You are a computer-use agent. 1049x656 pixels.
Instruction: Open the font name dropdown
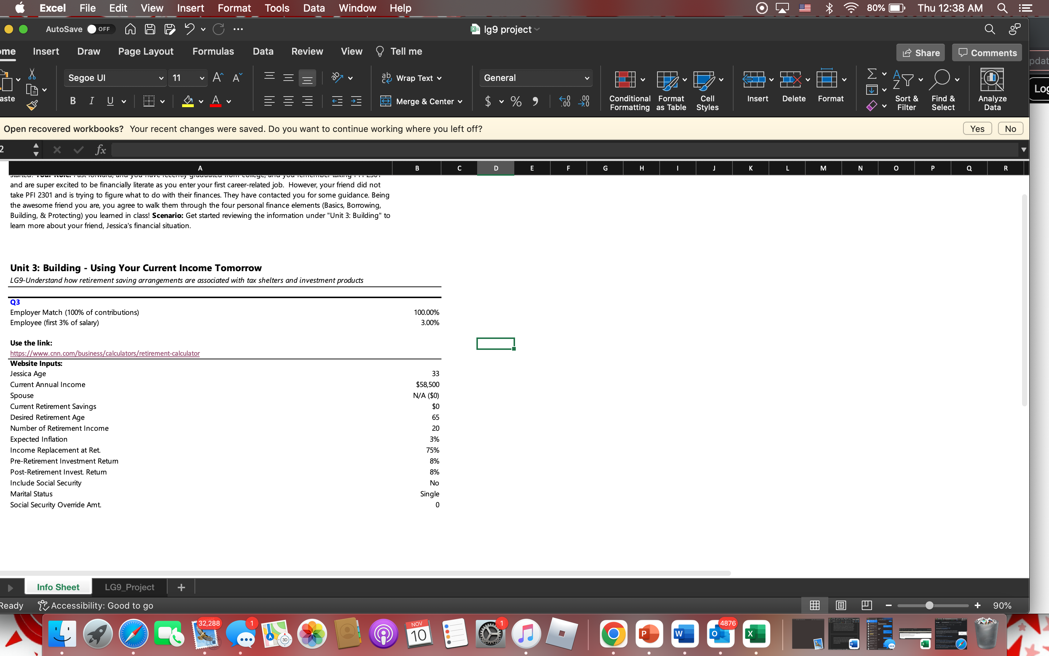pos(161,78)
